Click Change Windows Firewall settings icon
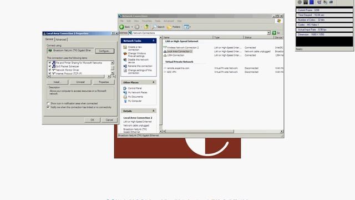This screenshot has width=355, height=200. pyautogui.click(x=125, y=53)
